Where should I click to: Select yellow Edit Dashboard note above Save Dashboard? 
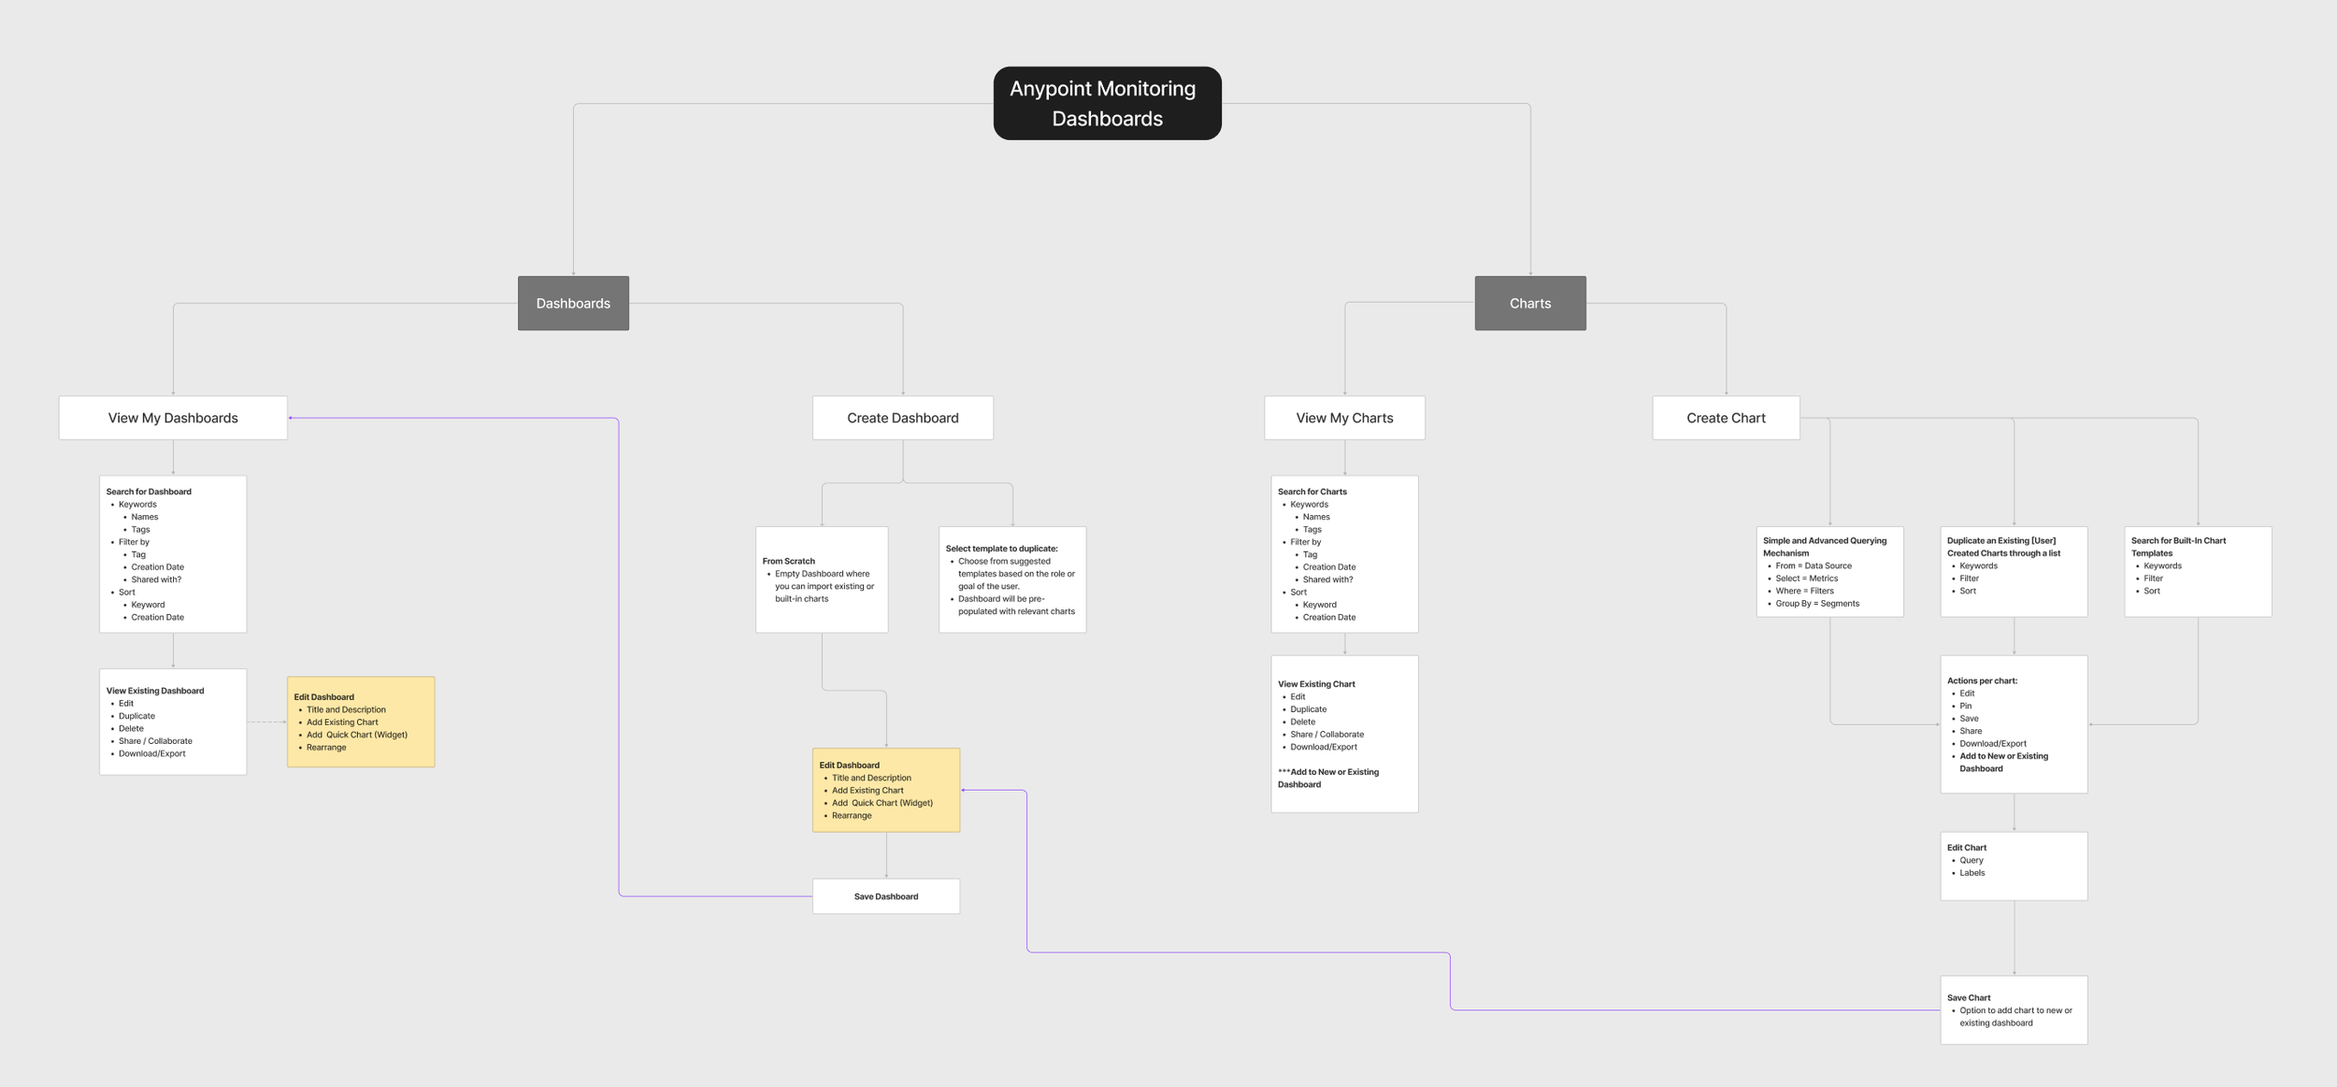pos(885,790)
